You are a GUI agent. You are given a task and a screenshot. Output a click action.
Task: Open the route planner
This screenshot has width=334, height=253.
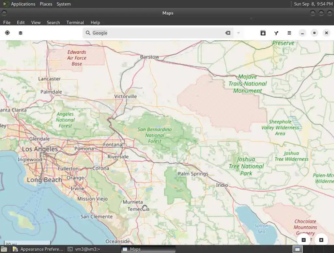tap(276, 33)
